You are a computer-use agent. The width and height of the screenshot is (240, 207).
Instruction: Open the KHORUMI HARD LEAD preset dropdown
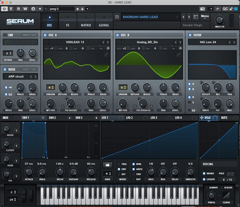tap(177, 17)
